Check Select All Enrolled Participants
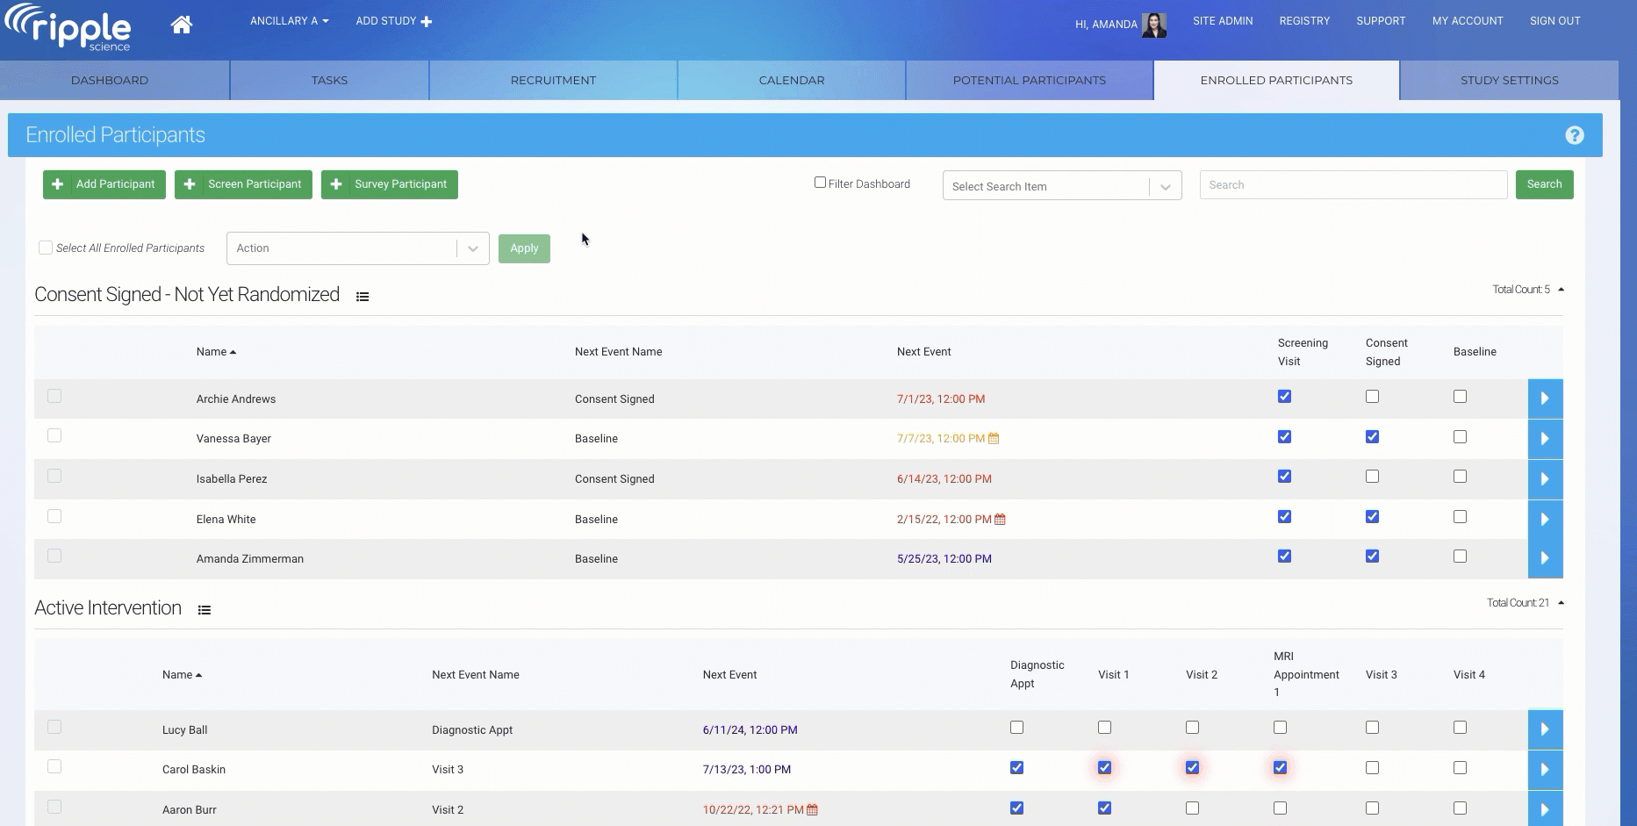The height and width of the screenshot is (826, 1637). [x=46, y=248]
